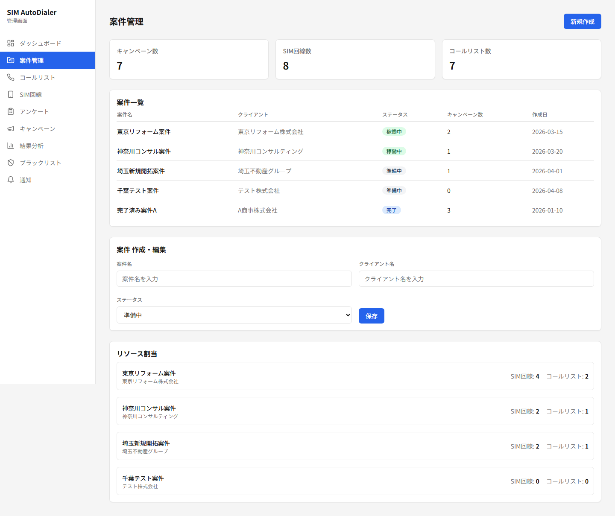The height and width of the screenshot is (516, 615).
Task: Click the 神奈川コンサル案件 resource allocation card
Action: (355, 411)
